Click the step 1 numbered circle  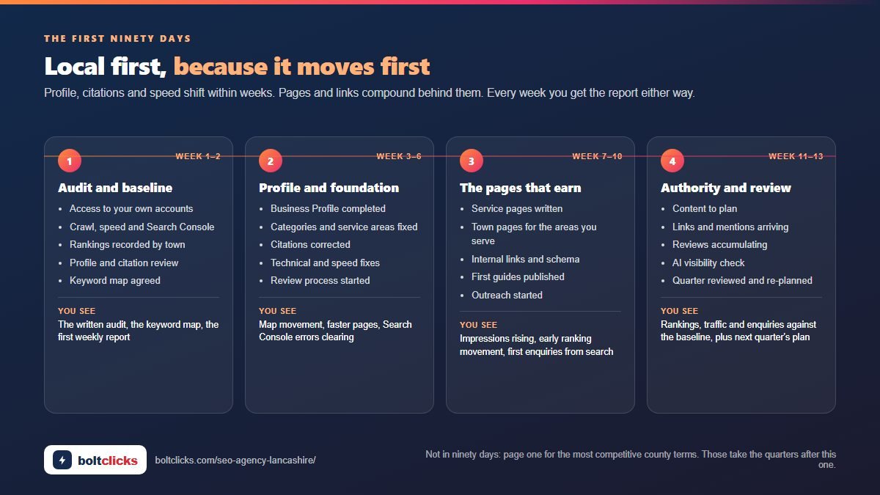pos(70,161)
